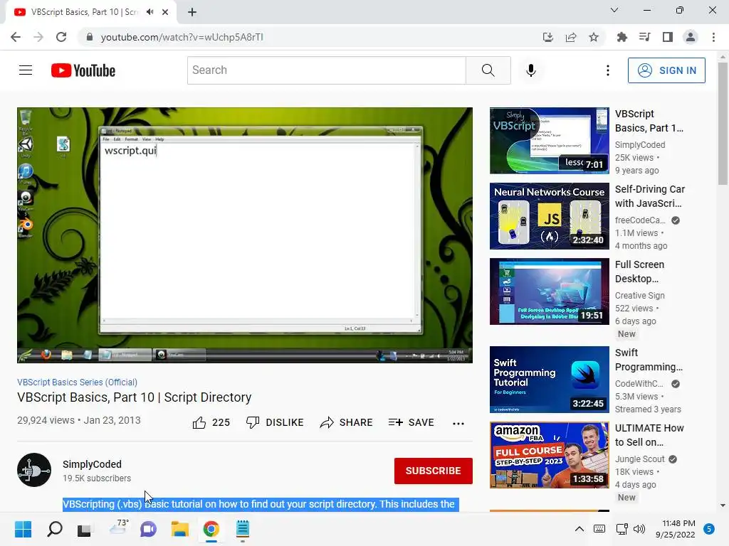Open network display tray icon
Viewport: 729px width, 546px height.
coord(621,529)
